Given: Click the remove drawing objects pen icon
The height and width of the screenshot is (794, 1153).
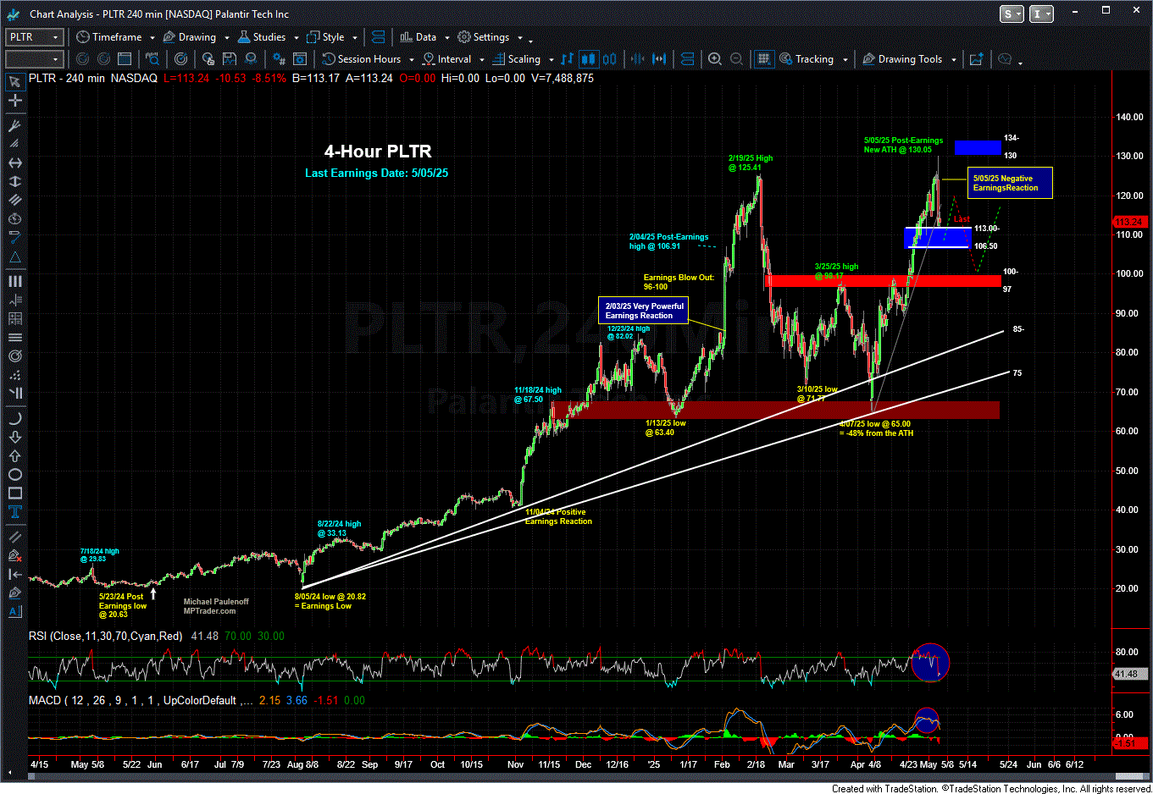Looking at the screenshot, I should click(14, 555).
